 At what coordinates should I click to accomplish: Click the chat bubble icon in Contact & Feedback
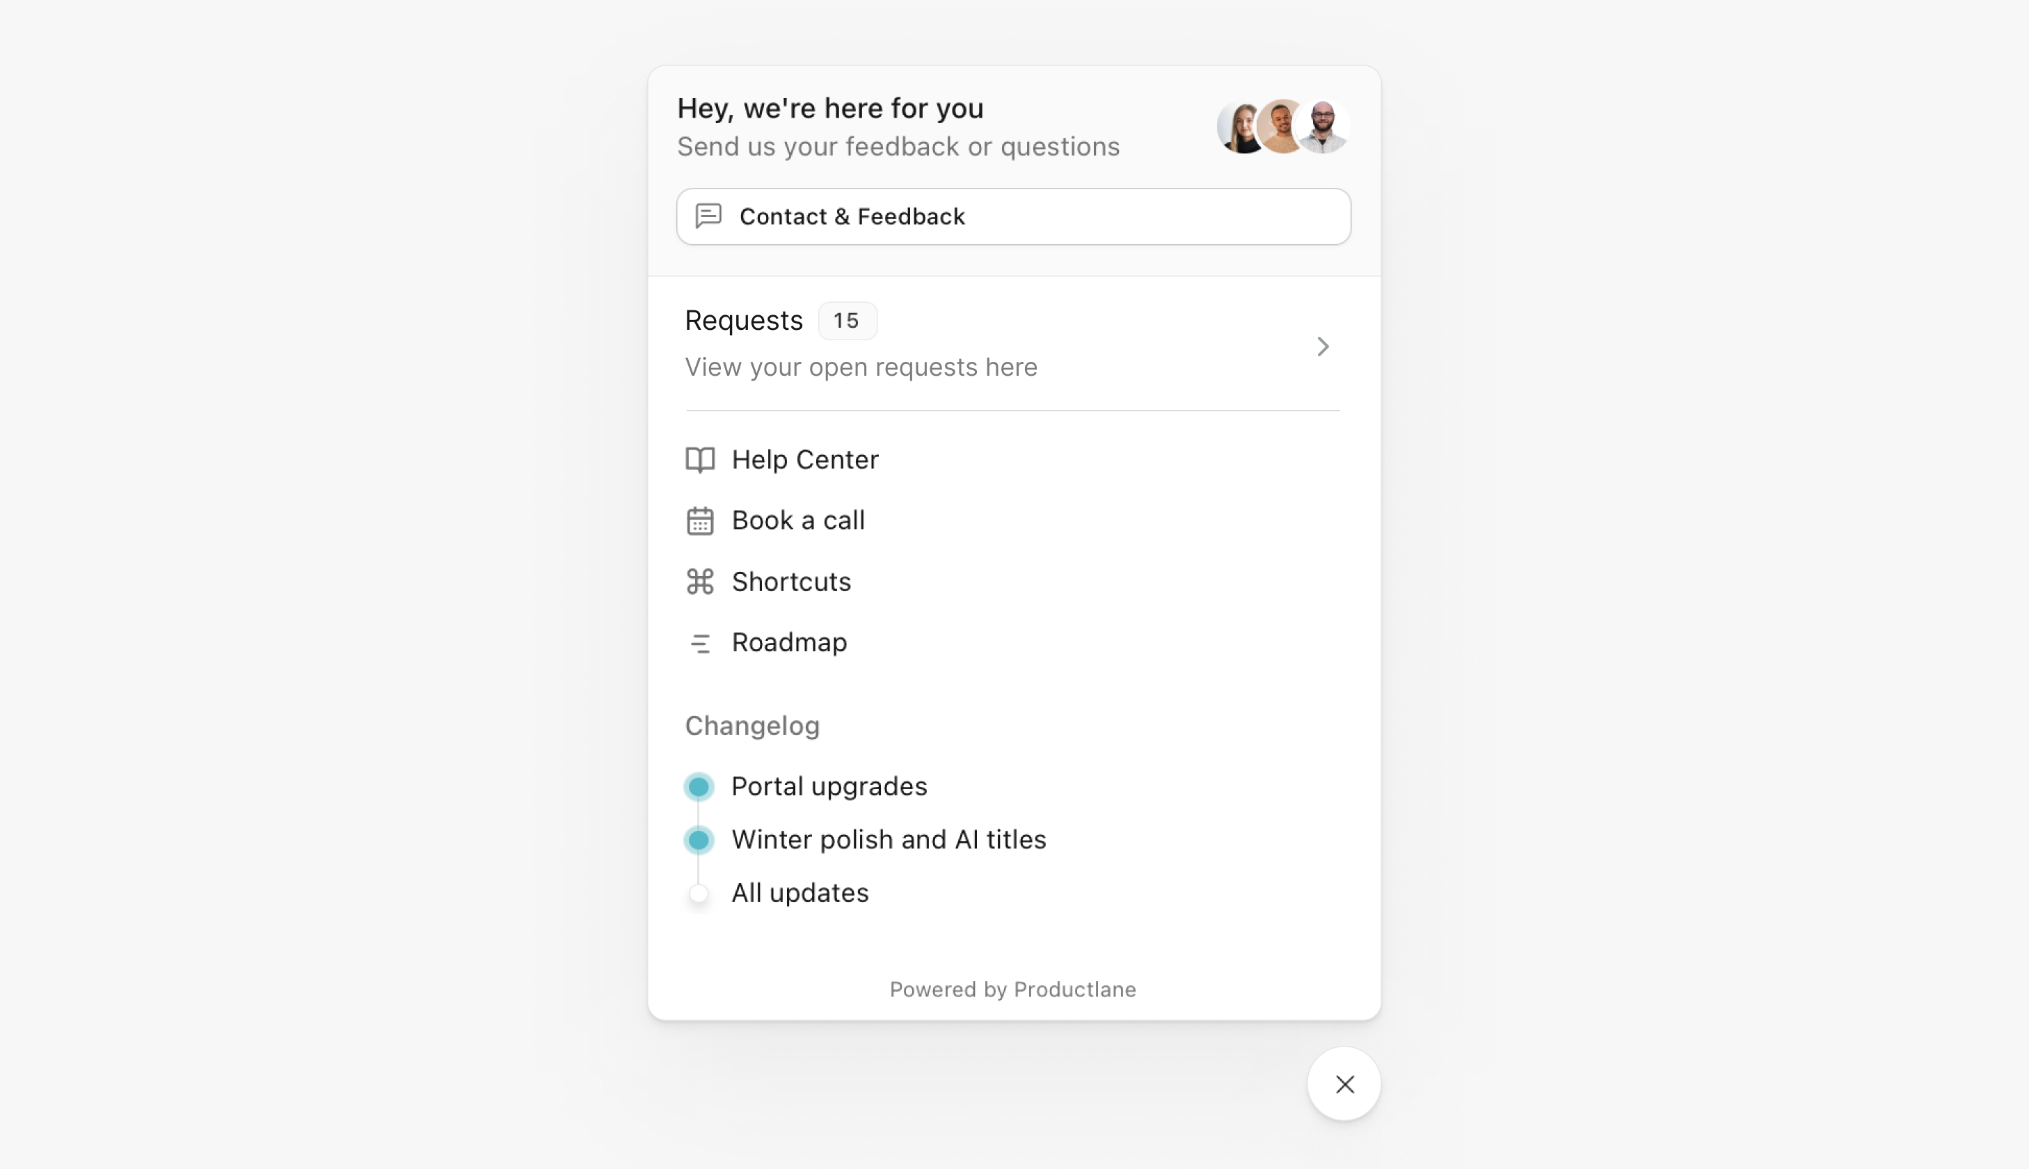(708, 216)
